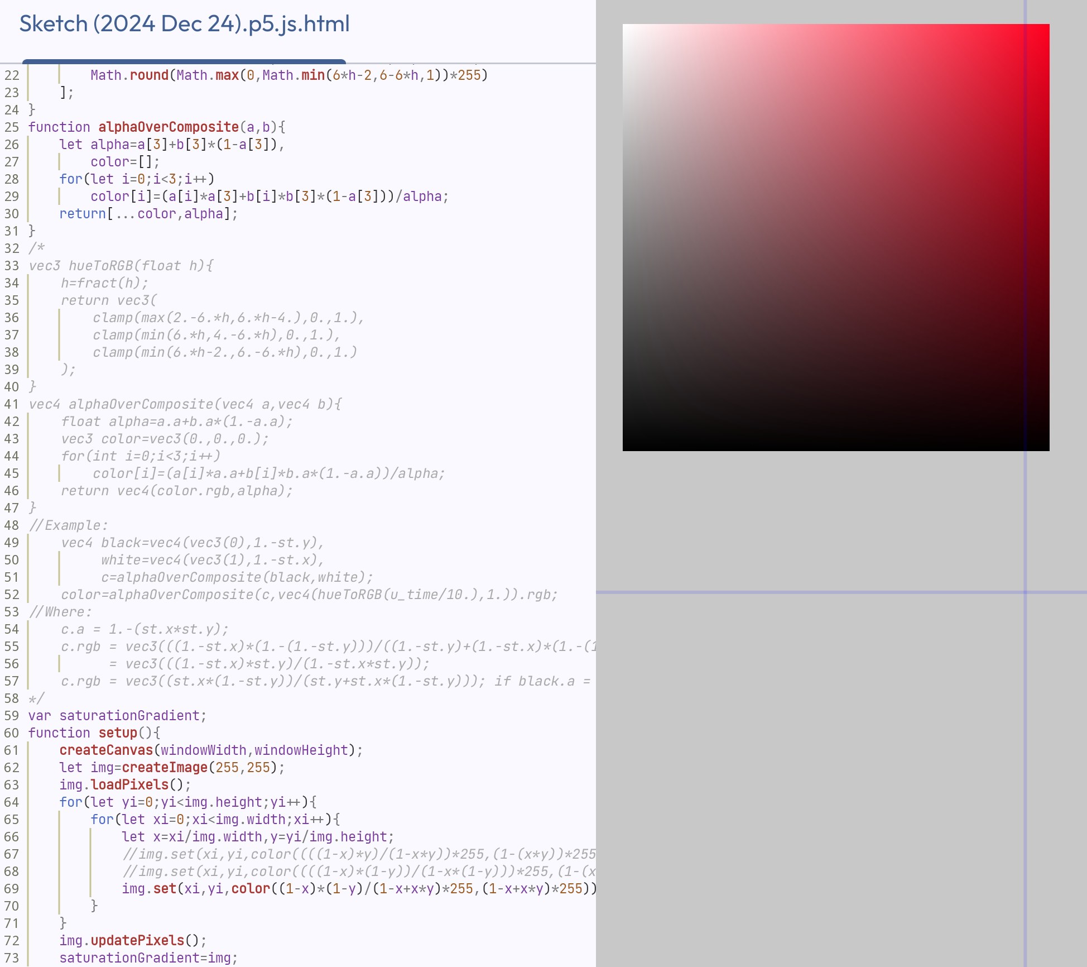This screenshot has height=967, width=1087.
Task: Click the crosshair line intersection on the canvas
Action: pyautogui.click(x=1025, y=592)
